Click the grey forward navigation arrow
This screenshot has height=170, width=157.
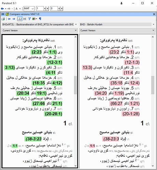click(x=9, y=8)
